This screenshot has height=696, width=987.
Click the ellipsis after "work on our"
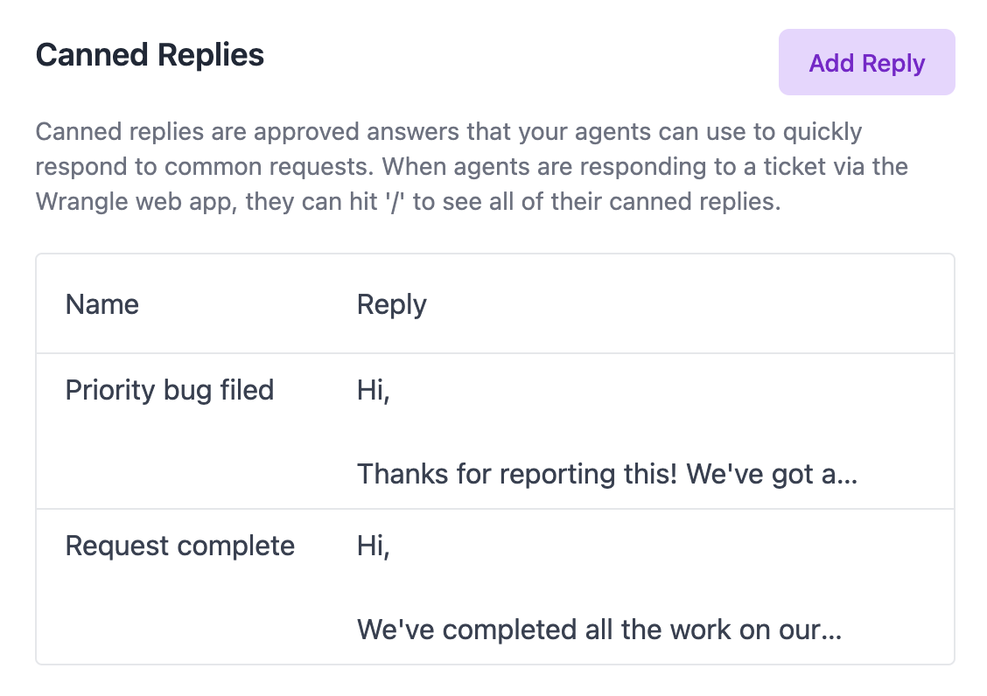pyautogui.click(x=833, y=631)
